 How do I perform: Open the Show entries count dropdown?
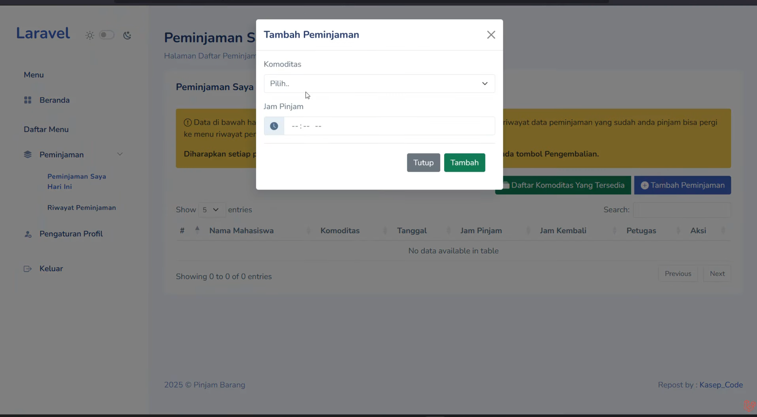[x=212, y=210]
